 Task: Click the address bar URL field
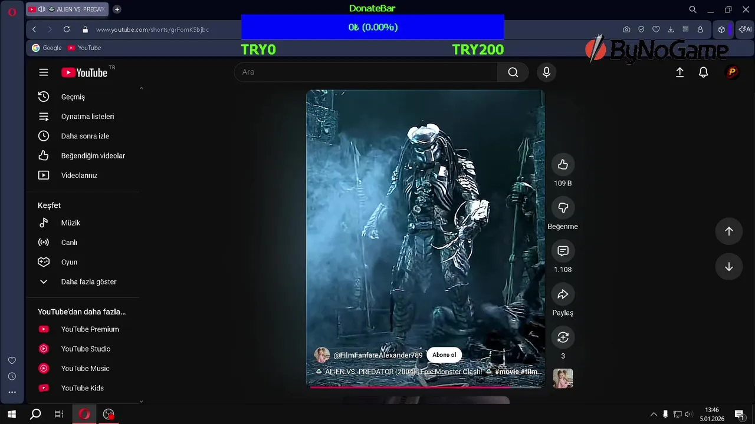coord(152,29)
